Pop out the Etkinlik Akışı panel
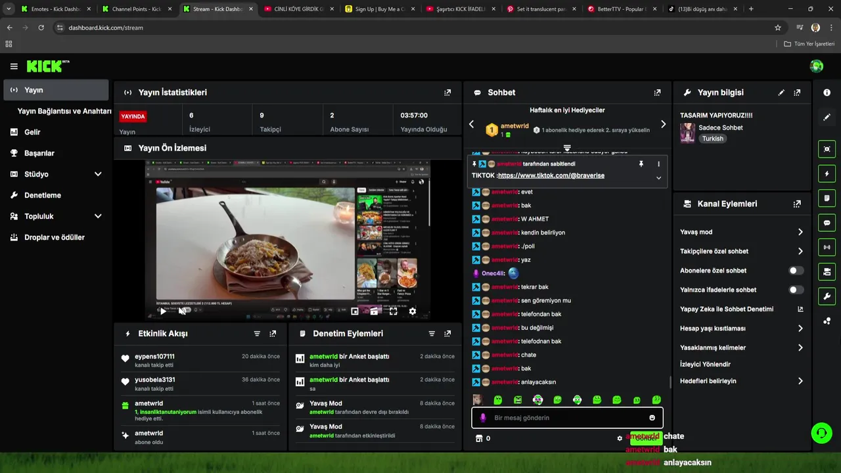841x473 pixels. [273, 334]
